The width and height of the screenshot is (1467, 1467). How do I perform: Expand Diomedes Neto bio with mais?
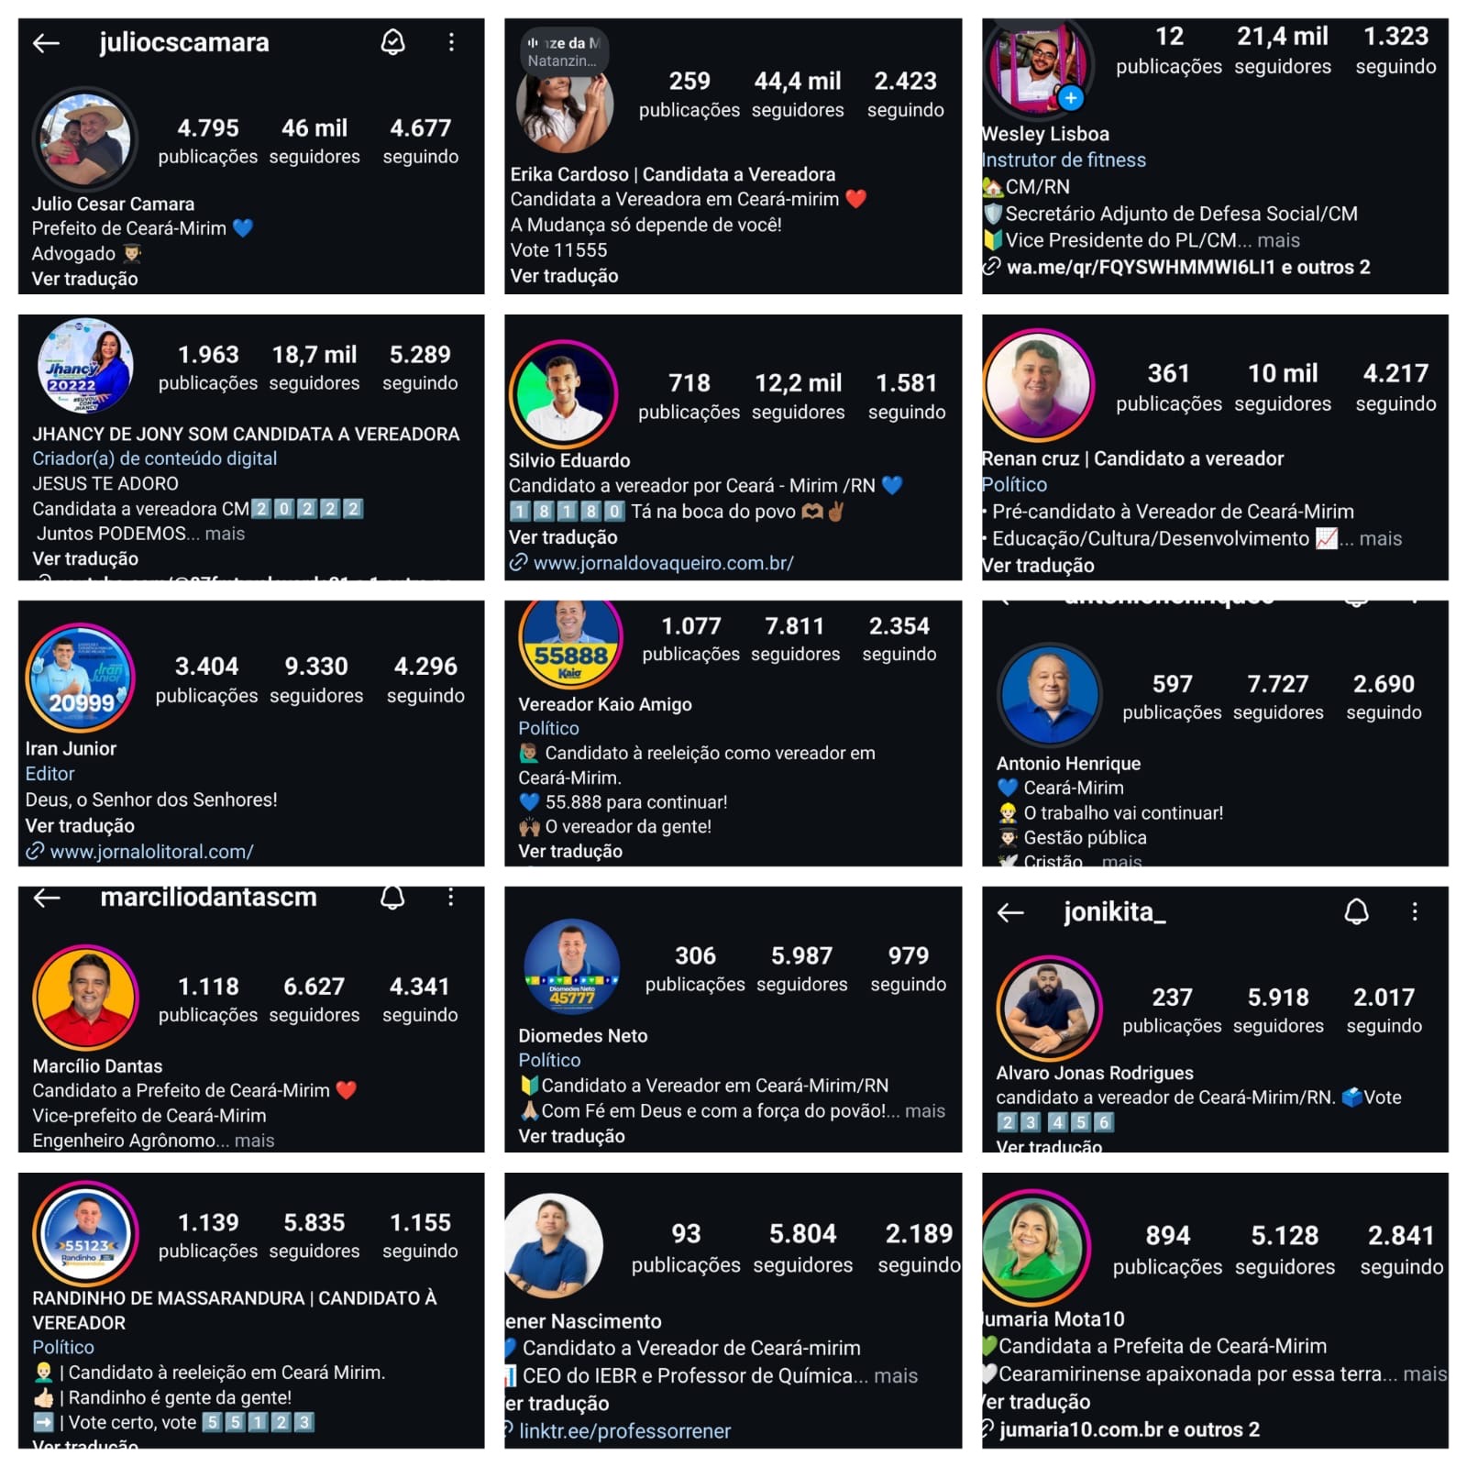(x=924, y=1110)
